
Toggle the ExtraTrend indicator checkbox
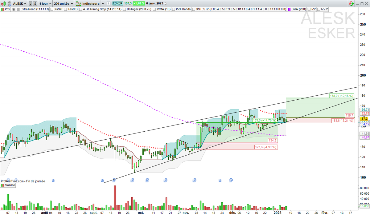coord(18,9)
